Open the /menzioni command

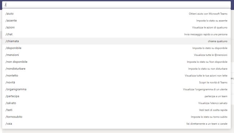click(116, 55)
